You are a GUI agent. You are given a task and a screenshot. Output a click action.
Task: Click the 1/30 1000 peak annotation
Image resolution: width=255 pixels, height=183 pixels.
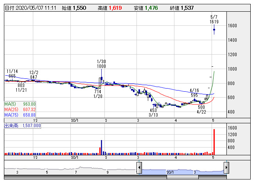[101, 64]
